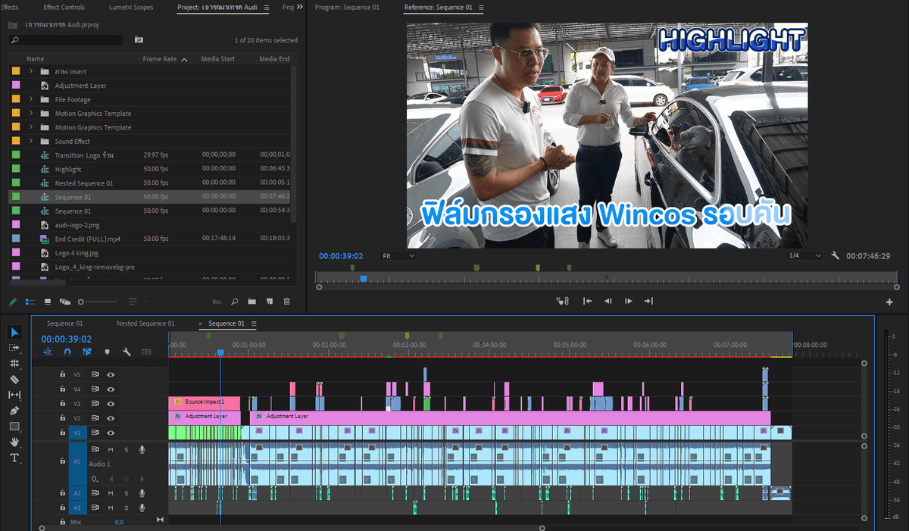Expand the ภาพ insert bin
This screenshot has width=909, height=531.
tap(31, 71)
